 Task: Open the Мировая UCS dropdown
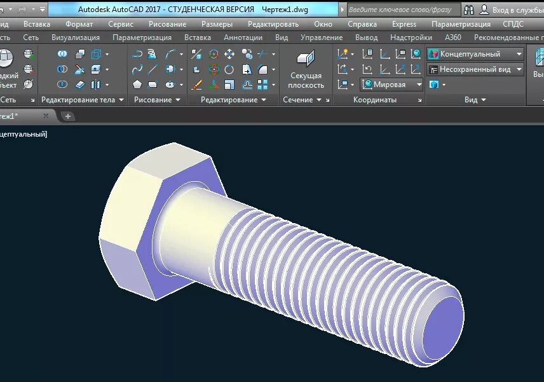[x=391, y=85]
